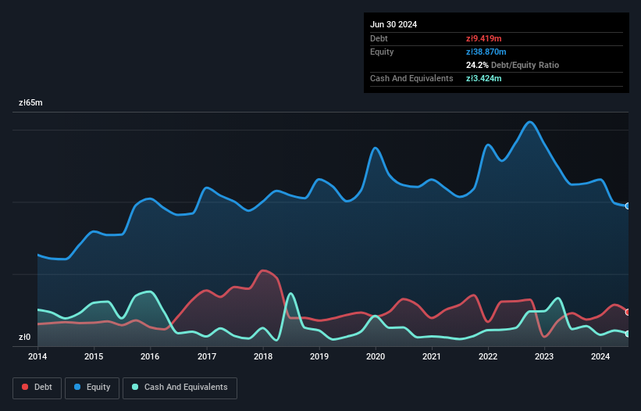641x411 pixels.
Task: Click the 2016 x-axis label
Action: tap(150, 356)
